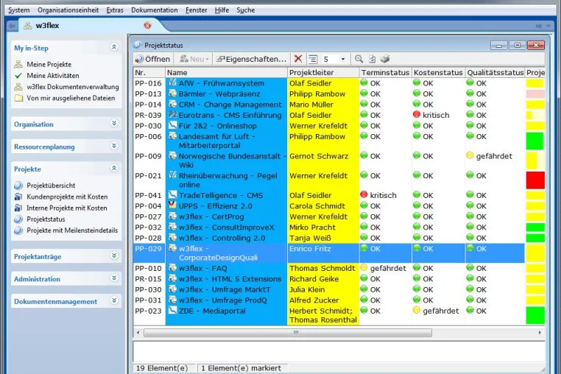The width and height of the screenshot is (561, 374).
Task: Click the icon of TradeTelligence - CMS
Action: (172, 194)
